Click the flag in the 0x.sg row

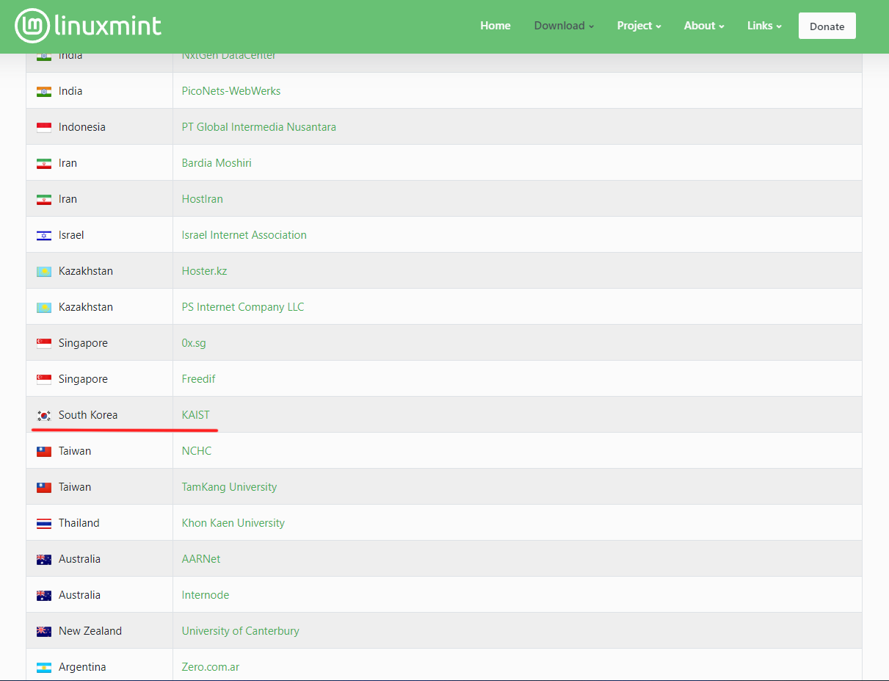(44, 344)
